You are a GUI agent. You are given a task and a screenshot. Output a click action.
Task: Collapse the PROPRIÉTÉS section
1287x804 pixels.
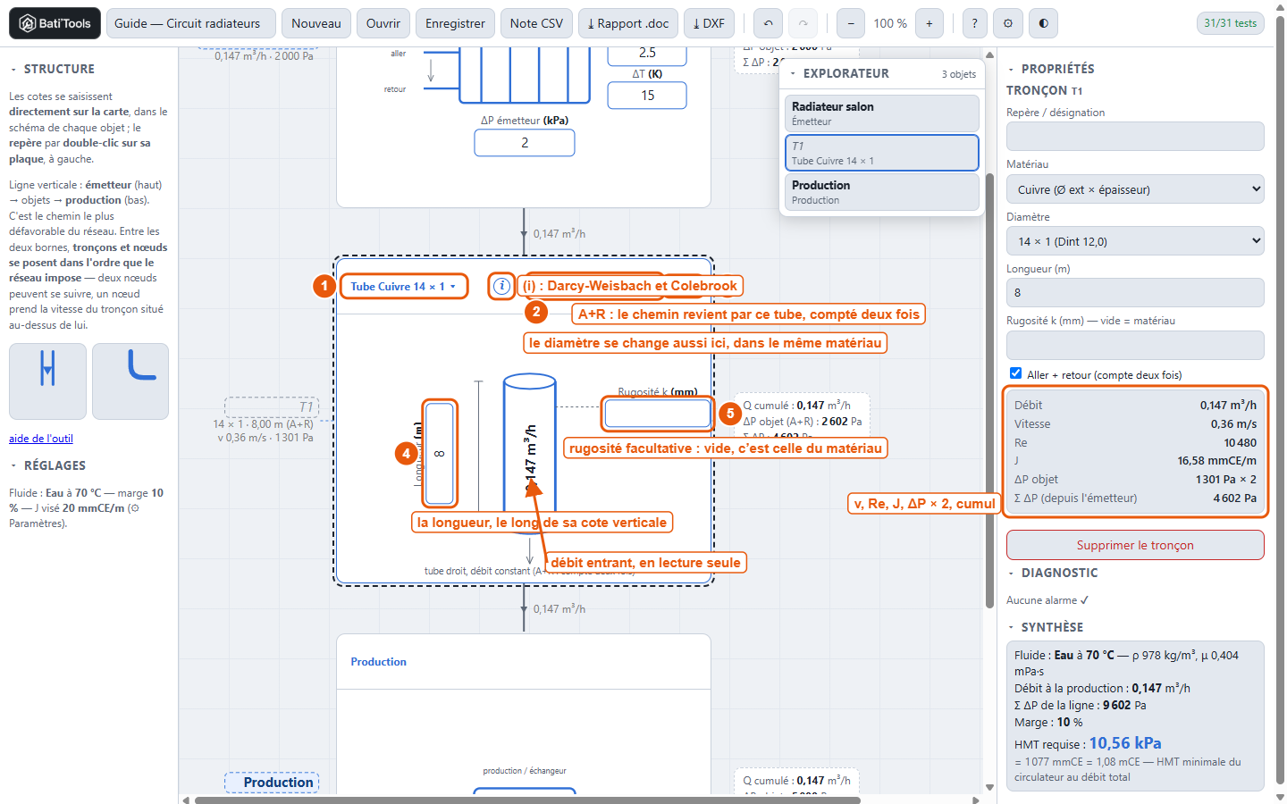(1050, 69)
